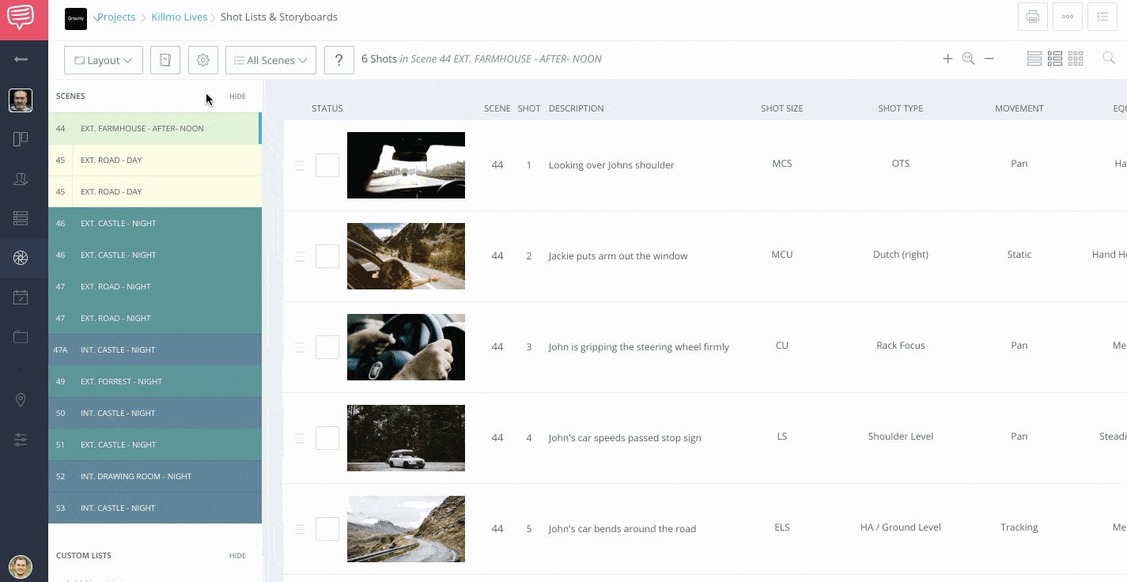Toggle the side panel icon beside Layout
The height and width of the screenshot is (582, 1127).
[x=165, y=59]
